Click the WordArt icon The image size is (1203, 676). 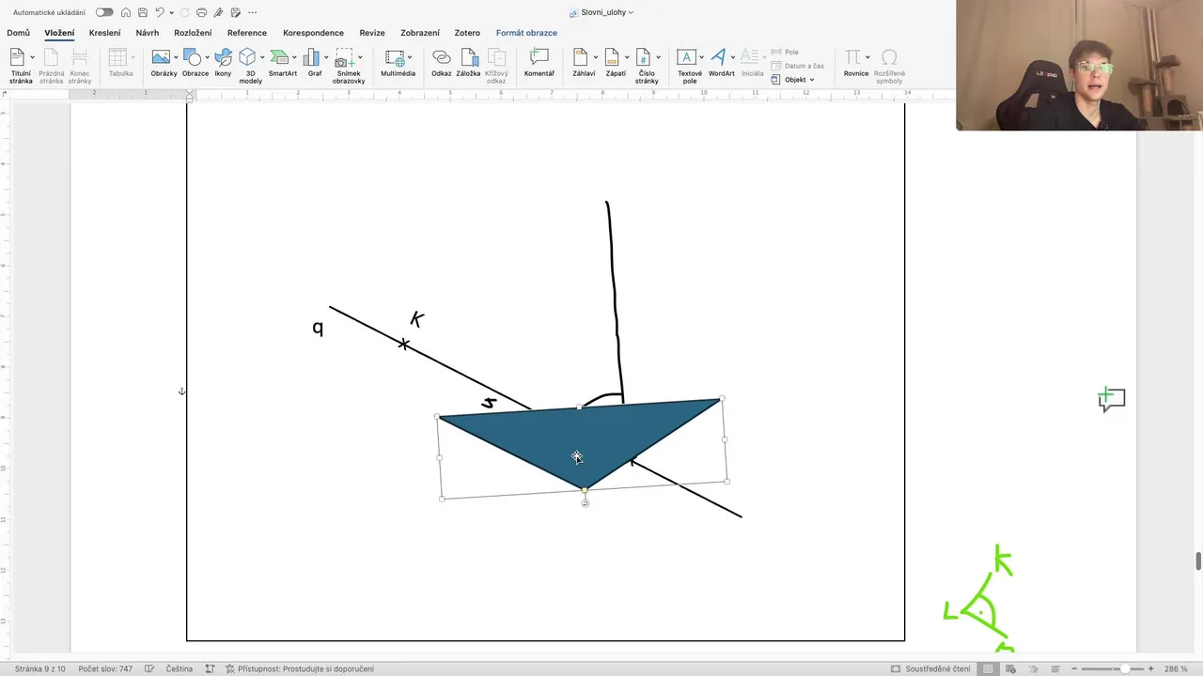point(719,58)
